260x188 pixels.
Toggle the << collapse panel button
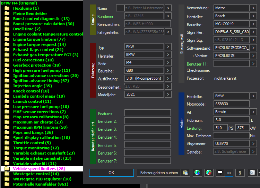pos(229,173)
